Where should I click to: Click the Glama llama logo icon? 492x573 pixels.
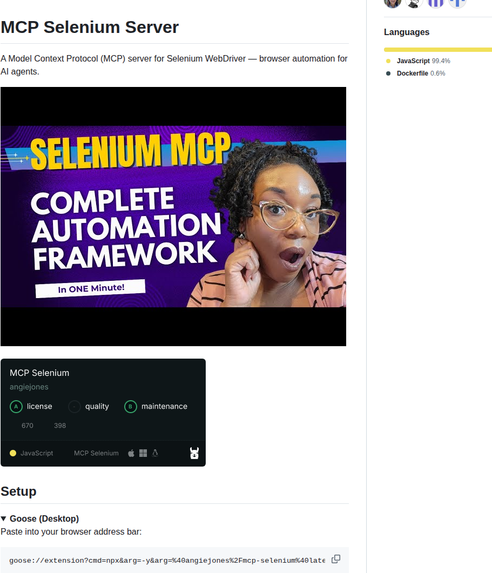pos(194,453)
